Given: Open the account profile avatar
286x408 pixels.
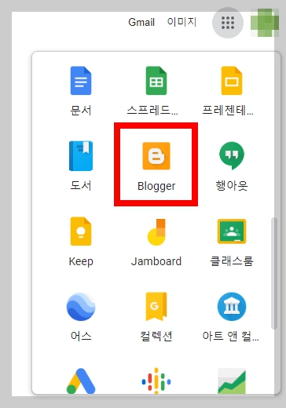Looking at the screenshot, I should [265, 23].
